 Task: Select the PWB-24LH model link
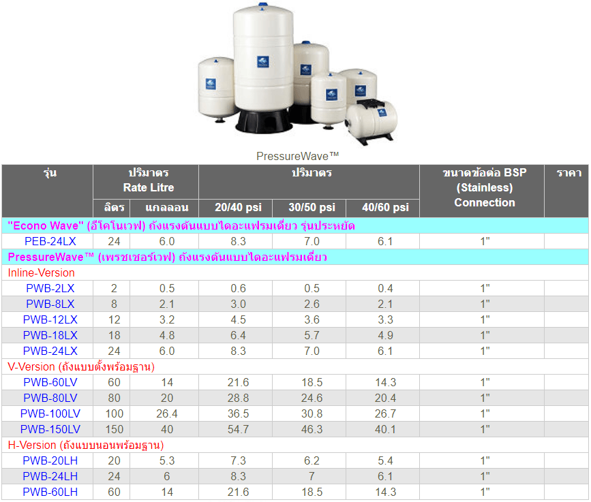50,476
